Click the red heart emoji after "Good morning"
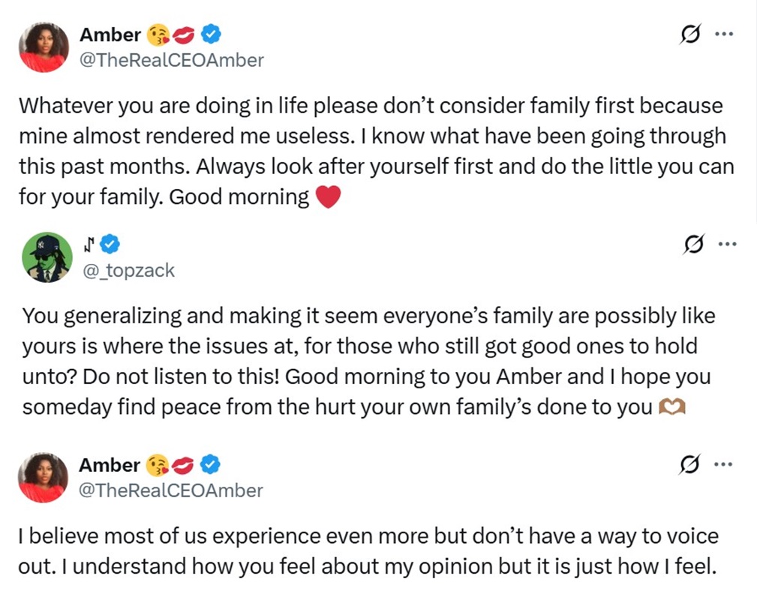The height and width of the screenshot is (600, 757). [329, 198]
